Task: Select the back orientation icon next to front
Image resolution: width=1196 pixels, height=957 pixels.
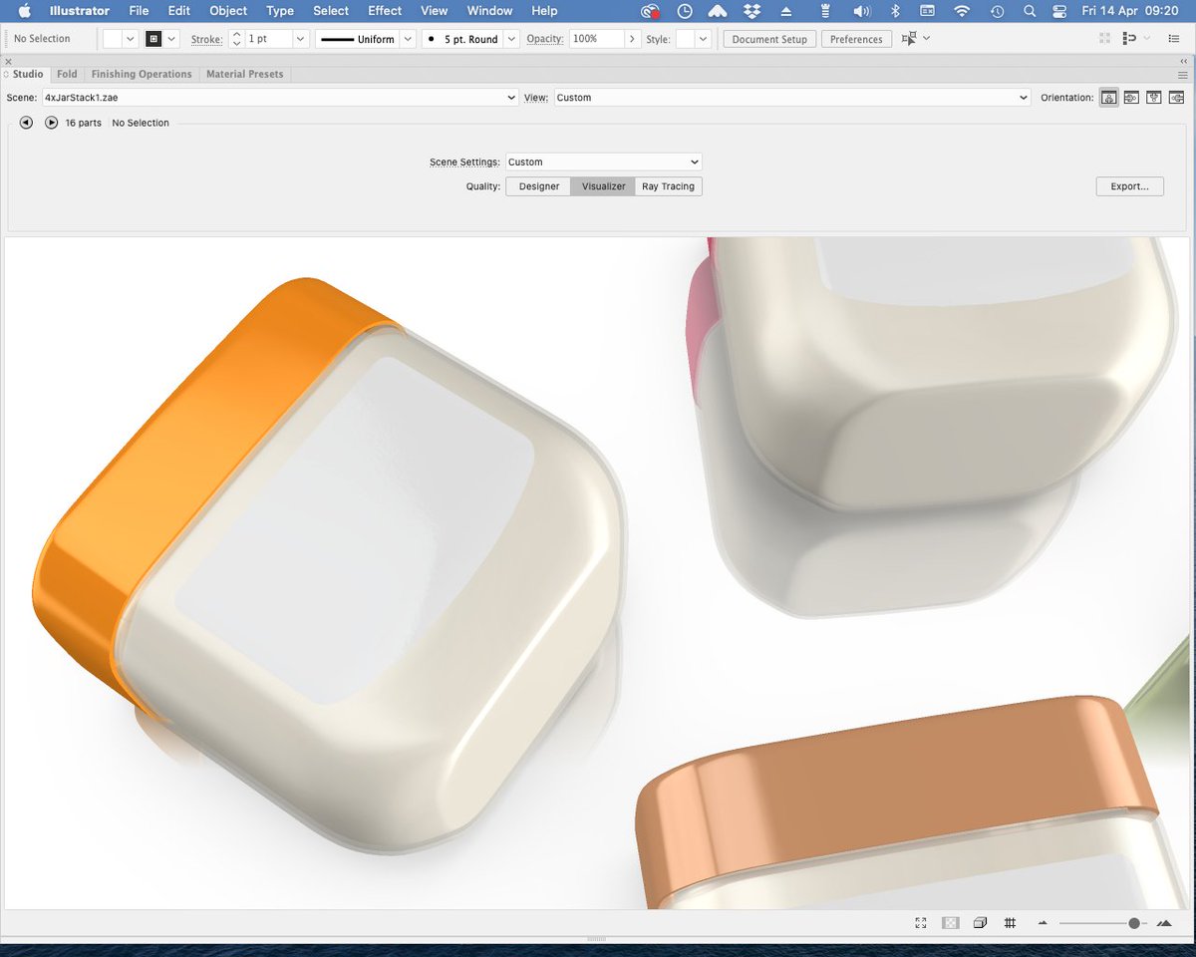Action: click(x=1131, y=97)
